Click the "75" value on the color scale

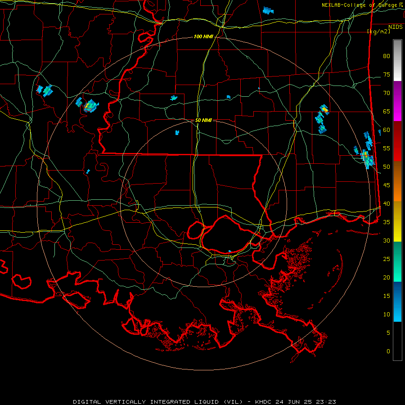tap(387, 75)
